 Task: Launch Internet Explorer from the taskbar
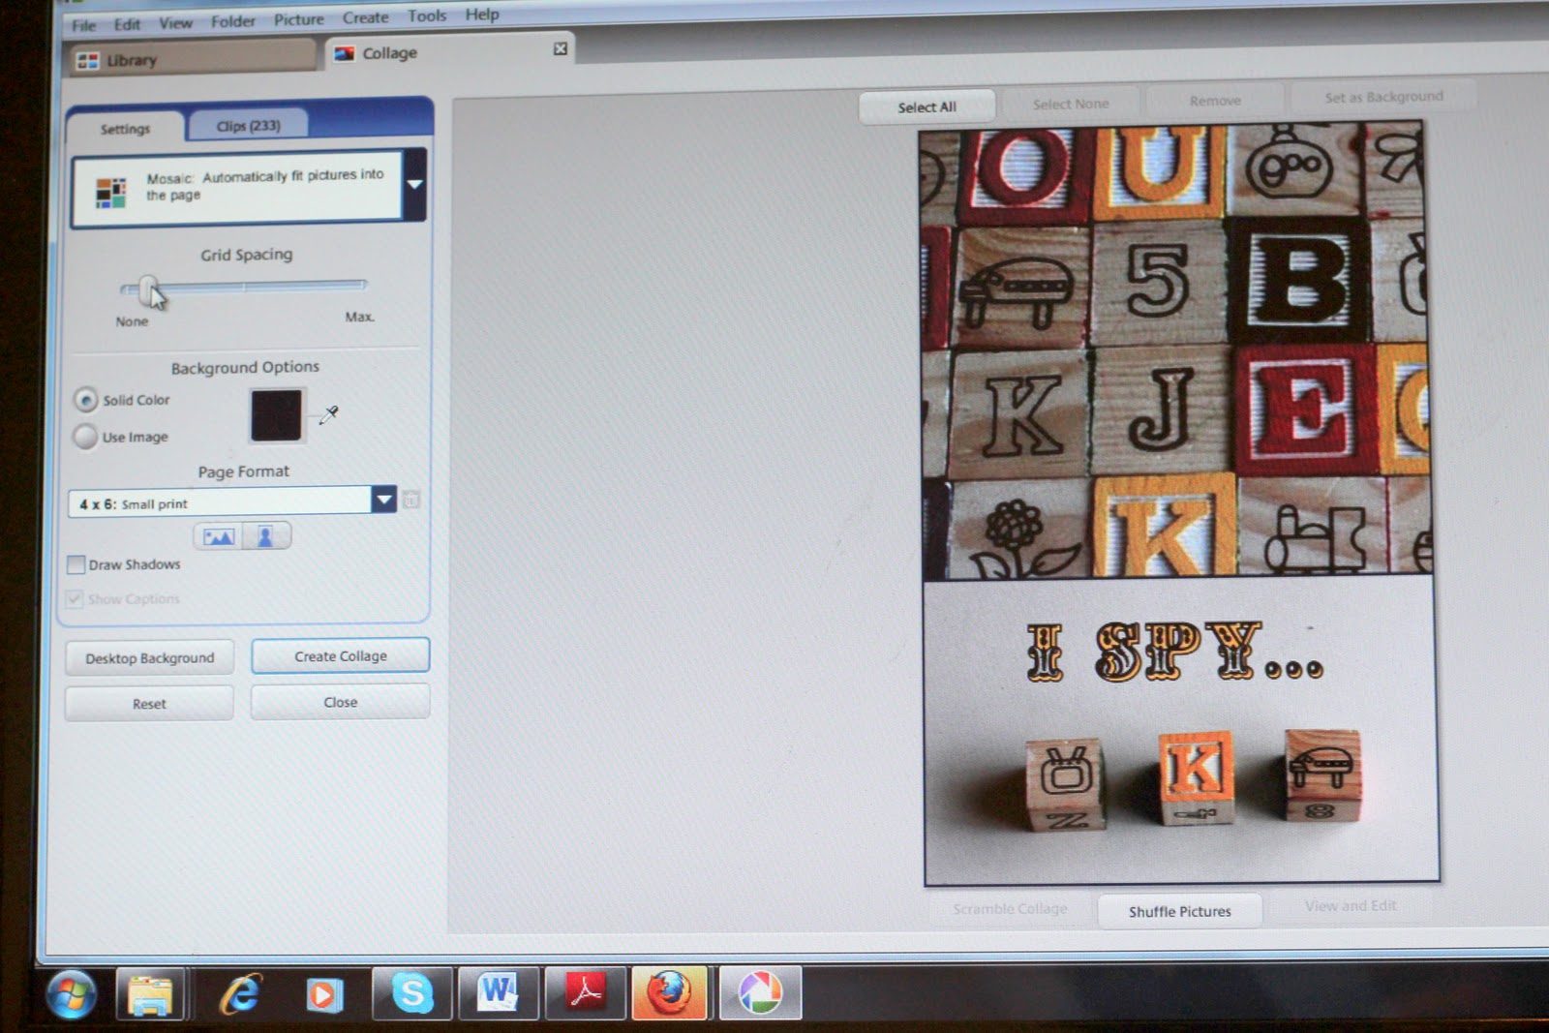coord(240,994)
